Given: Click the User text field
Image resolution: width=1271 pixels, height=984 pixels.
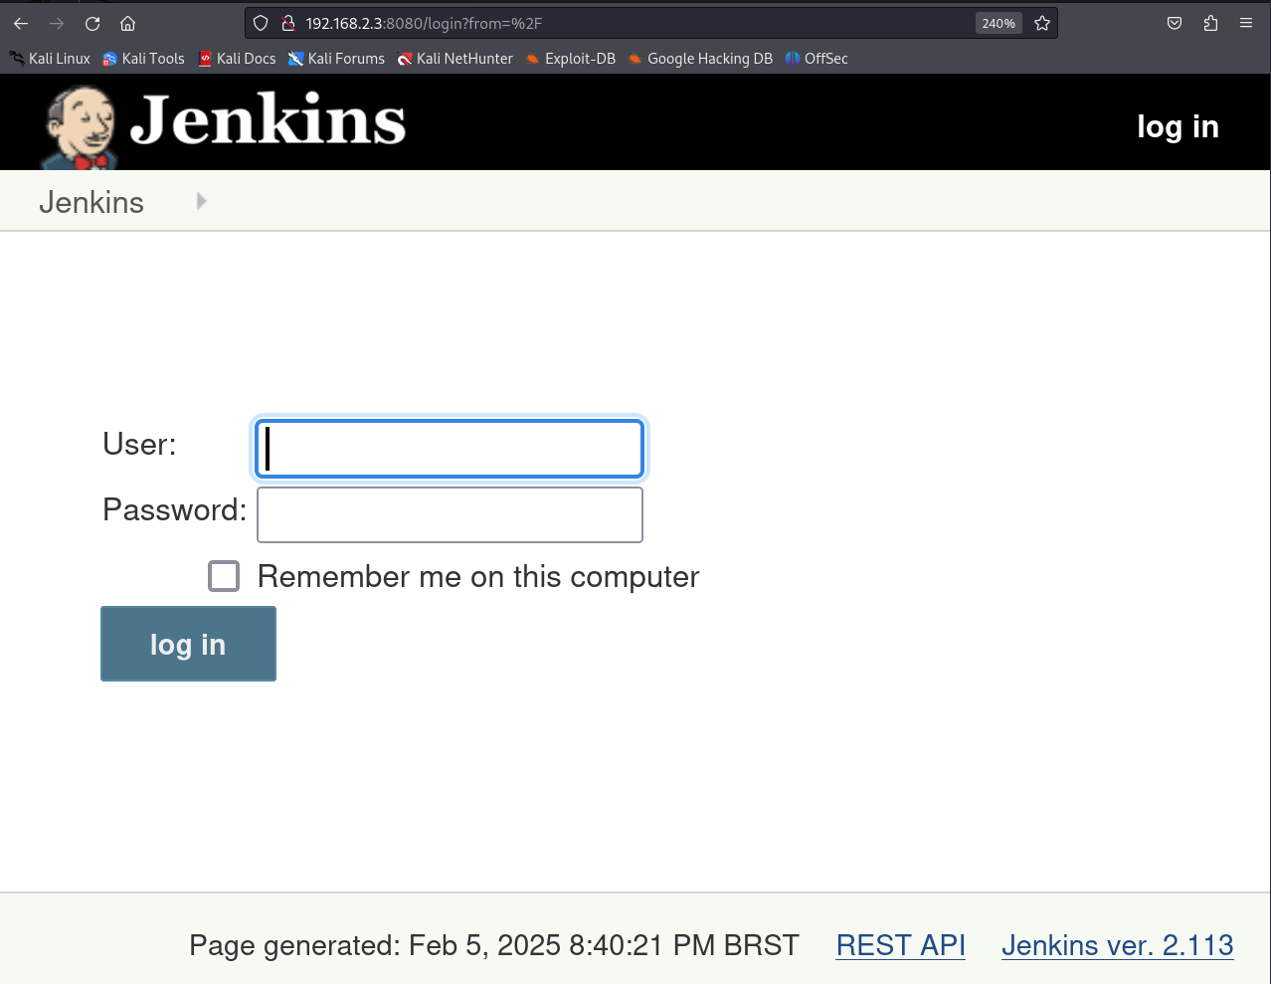Looking at the screenshot, I should pyautogui.click(x=450, y=449).
